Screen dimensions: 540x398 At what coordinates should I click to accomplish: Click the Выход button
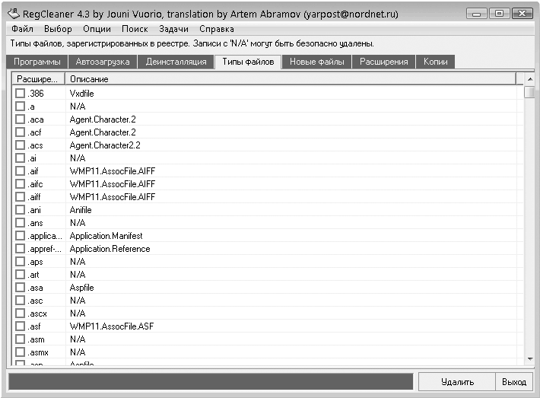tap(514, 382)
